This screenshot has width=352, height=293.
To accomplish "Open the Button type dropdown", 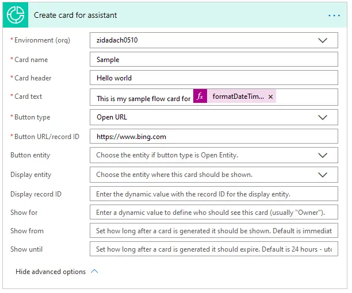I will [323, 117].
